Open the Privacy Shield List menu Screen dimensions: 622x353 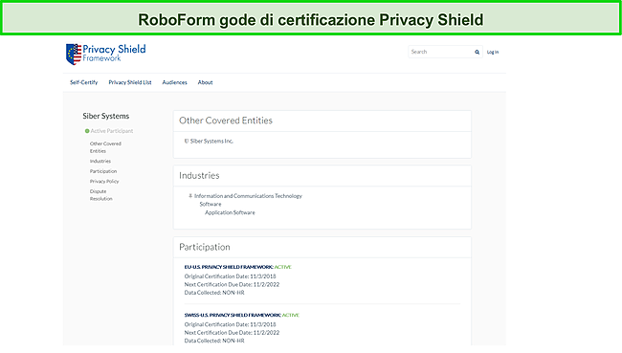(x=130, y=82)
